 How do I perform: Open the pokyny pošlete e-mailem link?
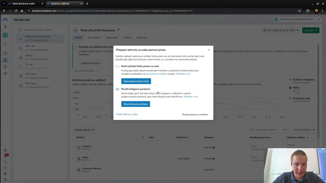[154, 74]
